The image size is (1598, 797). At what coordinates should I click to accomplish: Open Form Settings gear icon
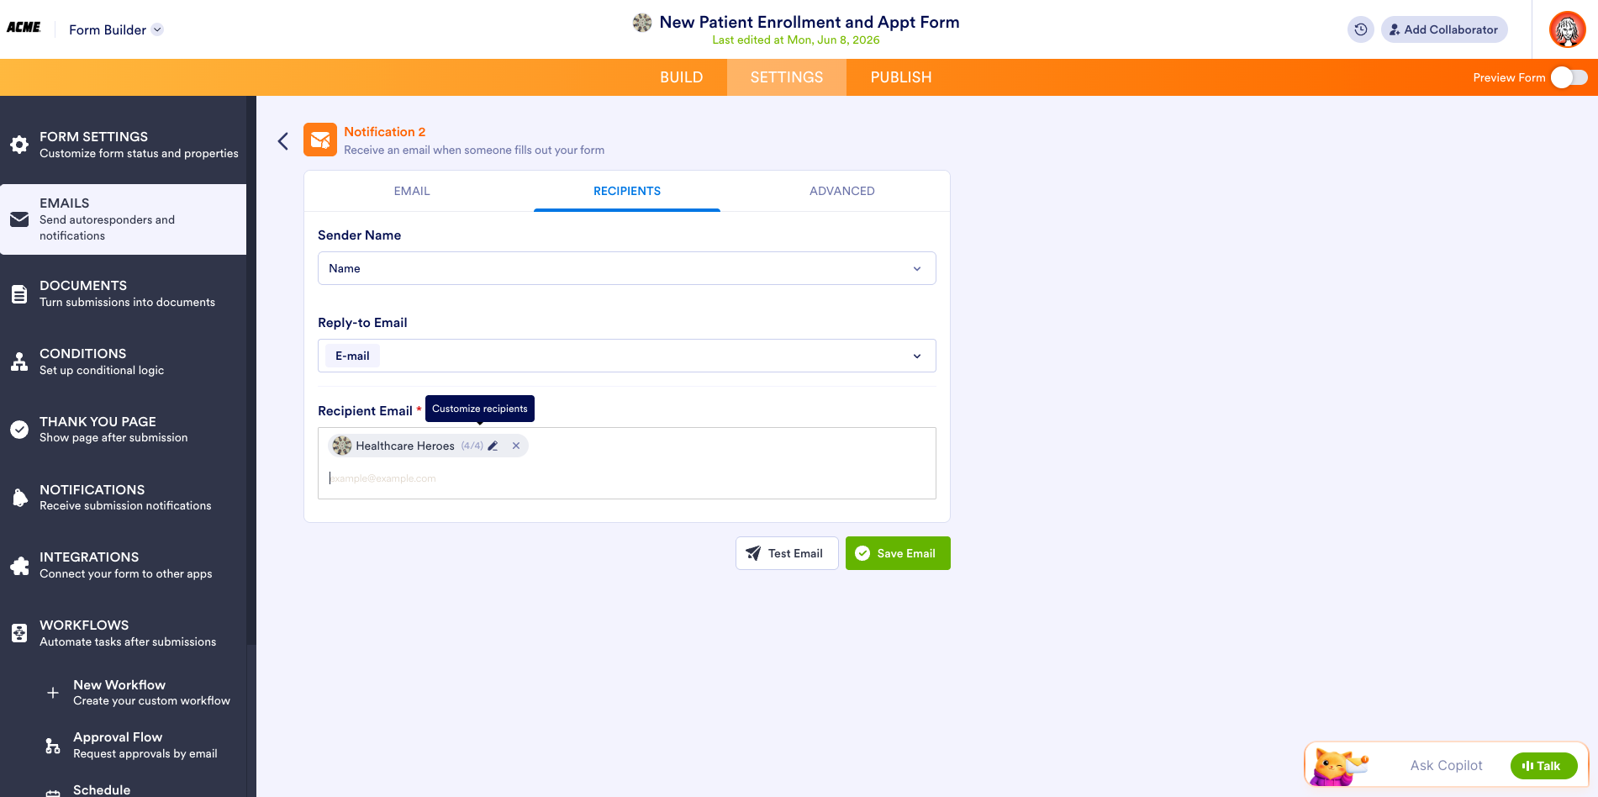tap(19, 145)
